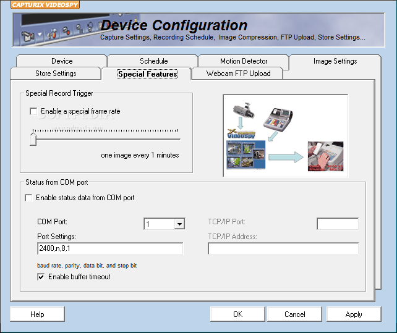Click the 'baud rate, parity, data bit' hint text
This screenshot has width=397, height=333.
[87, 266]
